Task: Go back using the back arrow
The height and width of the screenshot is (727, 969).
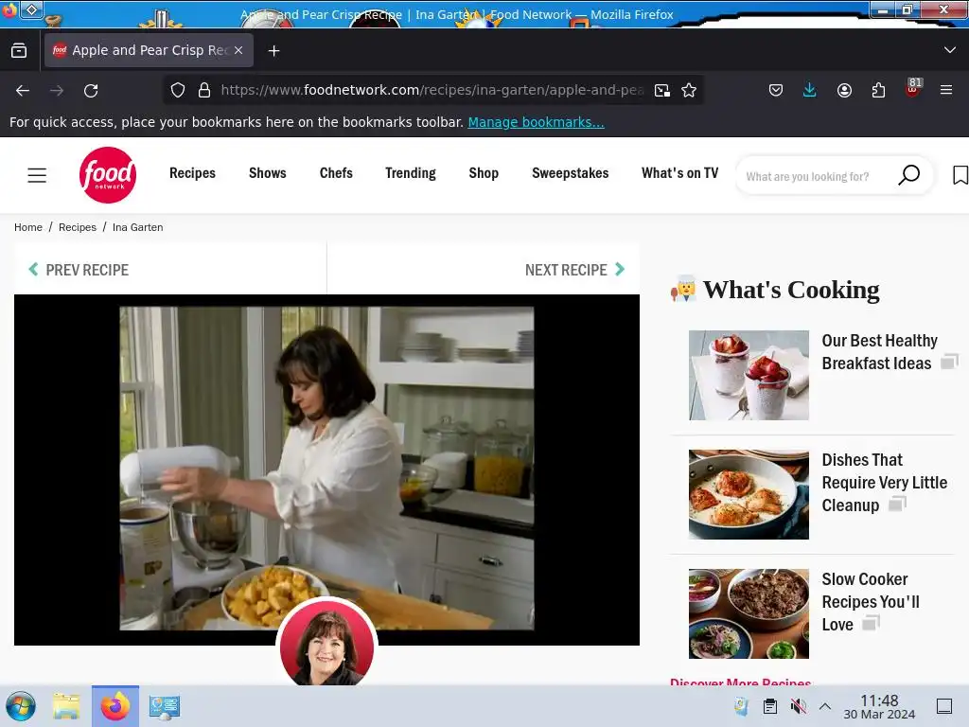Action: [x=23, y=90]
